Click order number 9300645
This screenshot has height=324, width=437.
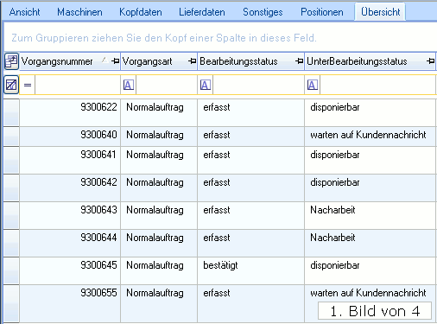(x=98, y=265)
